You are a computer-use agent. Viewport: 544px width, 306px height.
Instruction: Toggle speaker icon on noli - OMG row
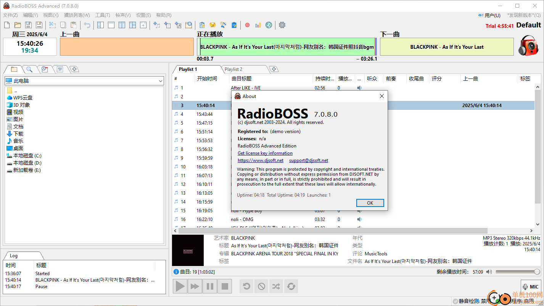point(359,219)
